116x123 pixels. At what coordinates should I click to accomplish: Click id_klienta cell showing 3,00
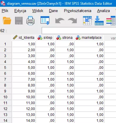pyautogui.click(x=24, y=56)
